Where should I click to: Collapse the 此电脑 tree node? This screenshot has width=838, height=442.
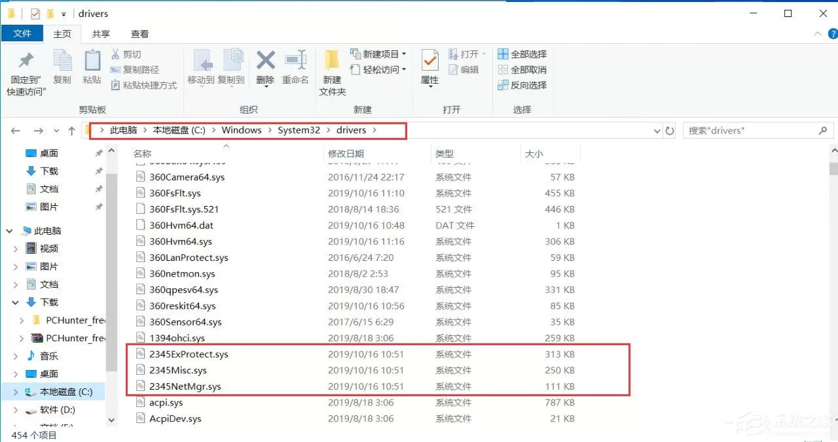coord(10,231)
